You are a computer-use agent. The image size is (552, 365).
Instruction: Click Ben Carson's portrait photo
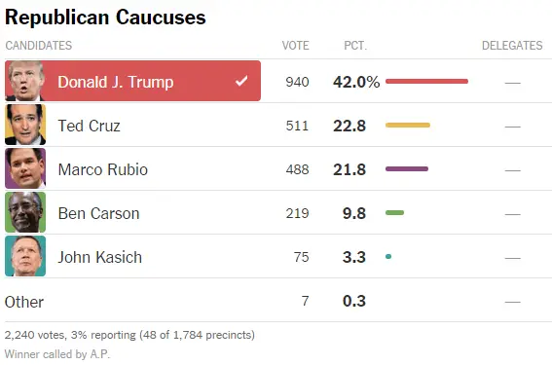pyautogui.click(x=25, y=212)
